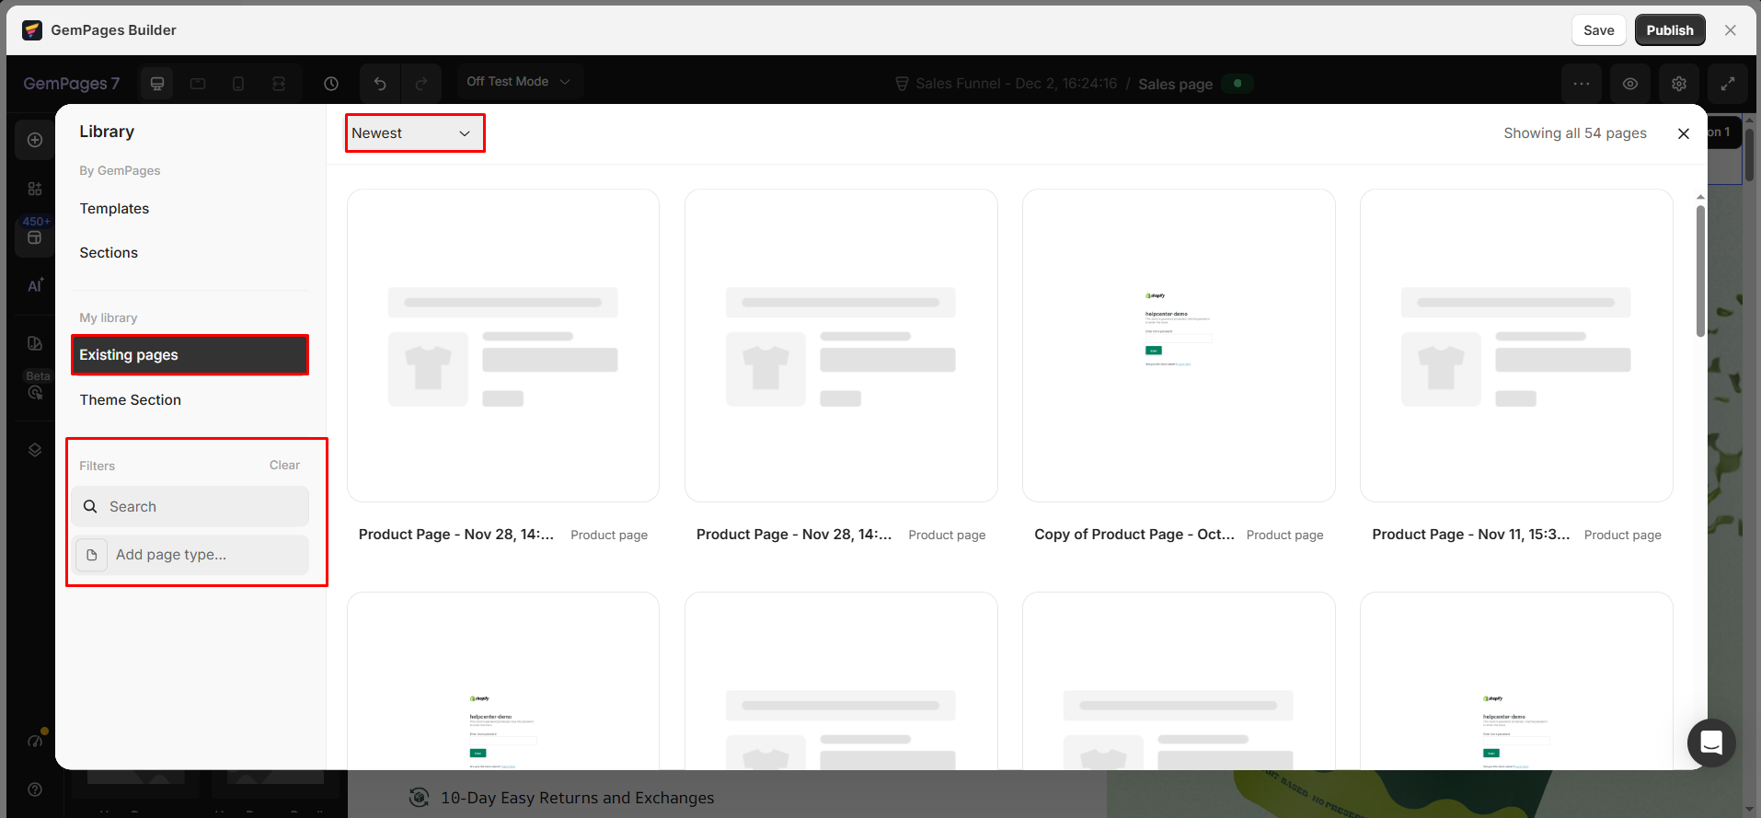The image size is (1761, 818).
Task: Click the library vertical scrollbar
Action: tap(1700, 271)
